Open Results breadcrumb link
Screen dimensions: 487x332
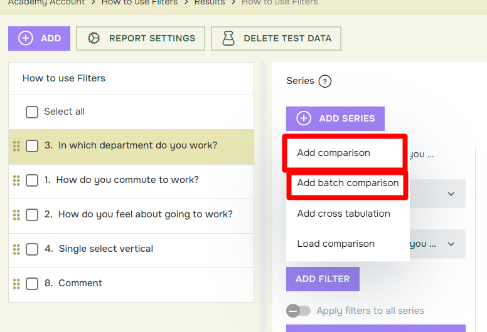(x=210, y=3)
